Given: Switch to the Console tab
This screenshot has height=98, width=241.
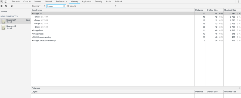Looking at the screenshot, I should [x=27, y=2].
